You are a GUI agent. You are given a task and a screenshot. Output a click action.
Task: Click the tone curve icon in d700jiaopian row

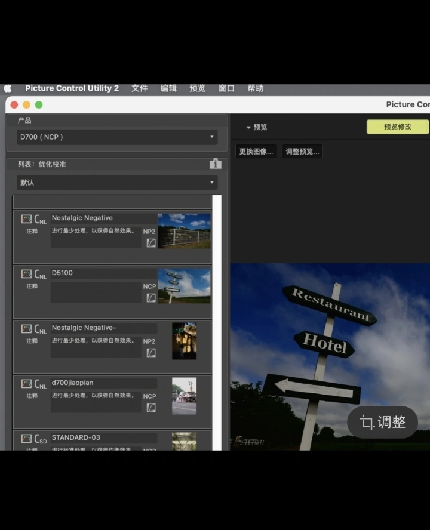click(x=151, y=408)
